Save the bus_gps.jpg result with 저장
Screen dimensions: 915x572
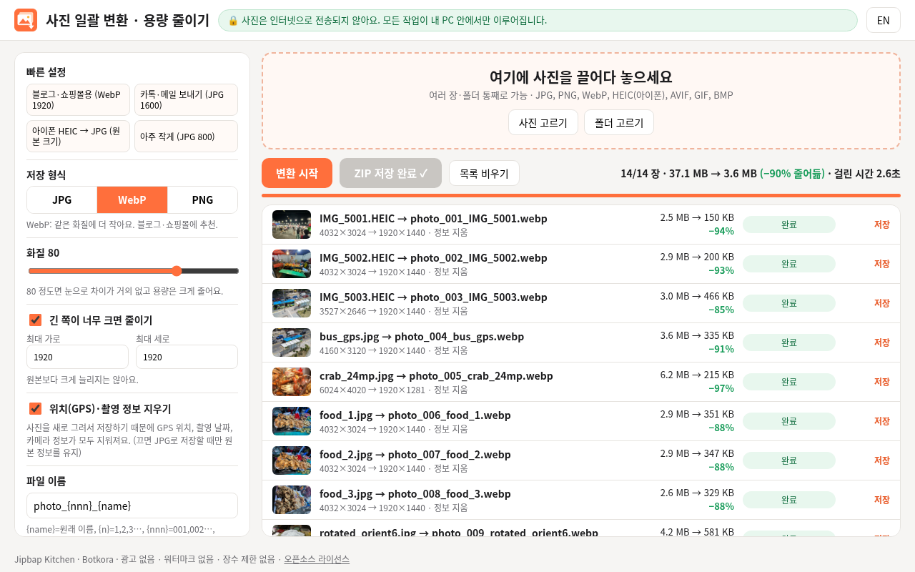point(881,342)
